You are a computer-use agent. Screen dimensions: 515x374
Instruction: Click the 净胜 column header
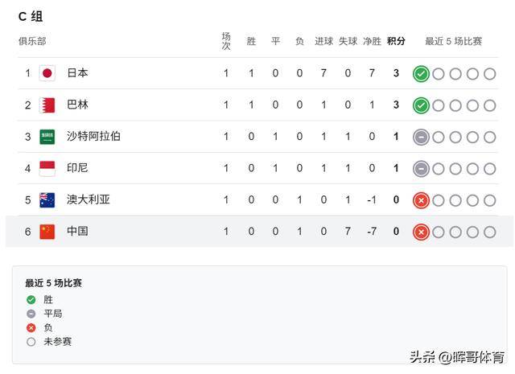372,41
